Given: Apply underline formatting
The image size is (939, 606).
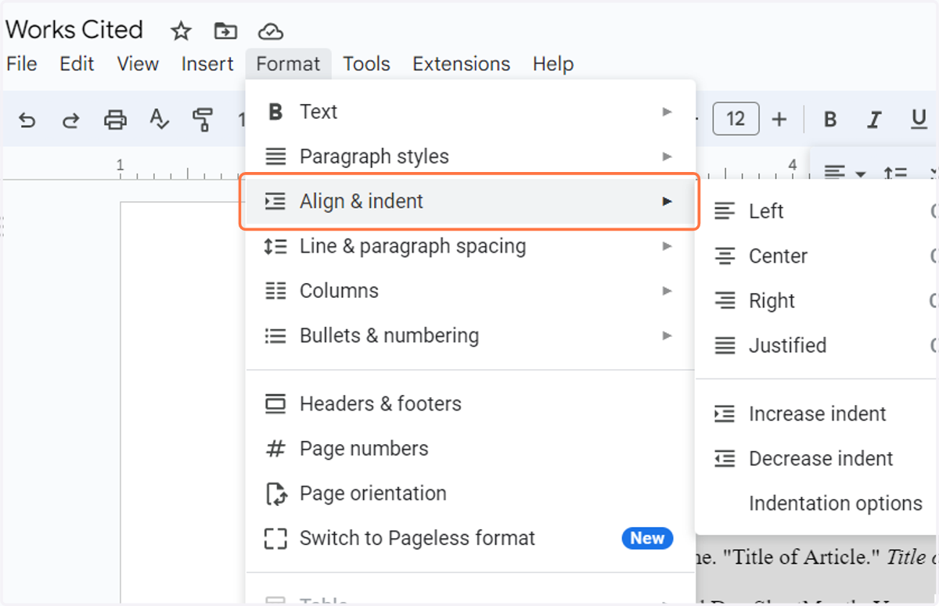Looking at the screenshot, I should 919,120.
